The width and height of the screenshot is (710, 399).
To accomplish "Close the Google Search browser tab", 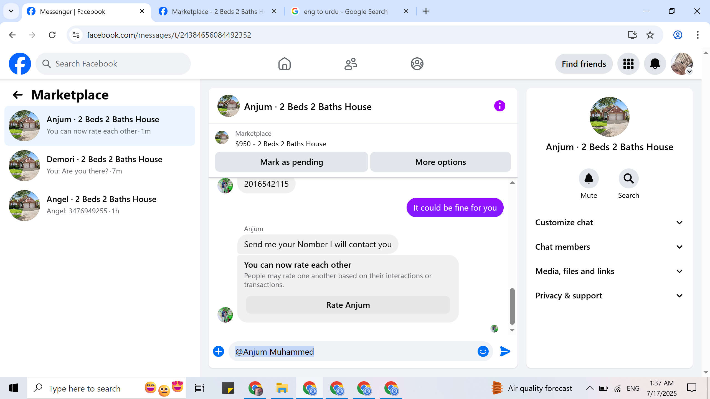I will (406, 11).
